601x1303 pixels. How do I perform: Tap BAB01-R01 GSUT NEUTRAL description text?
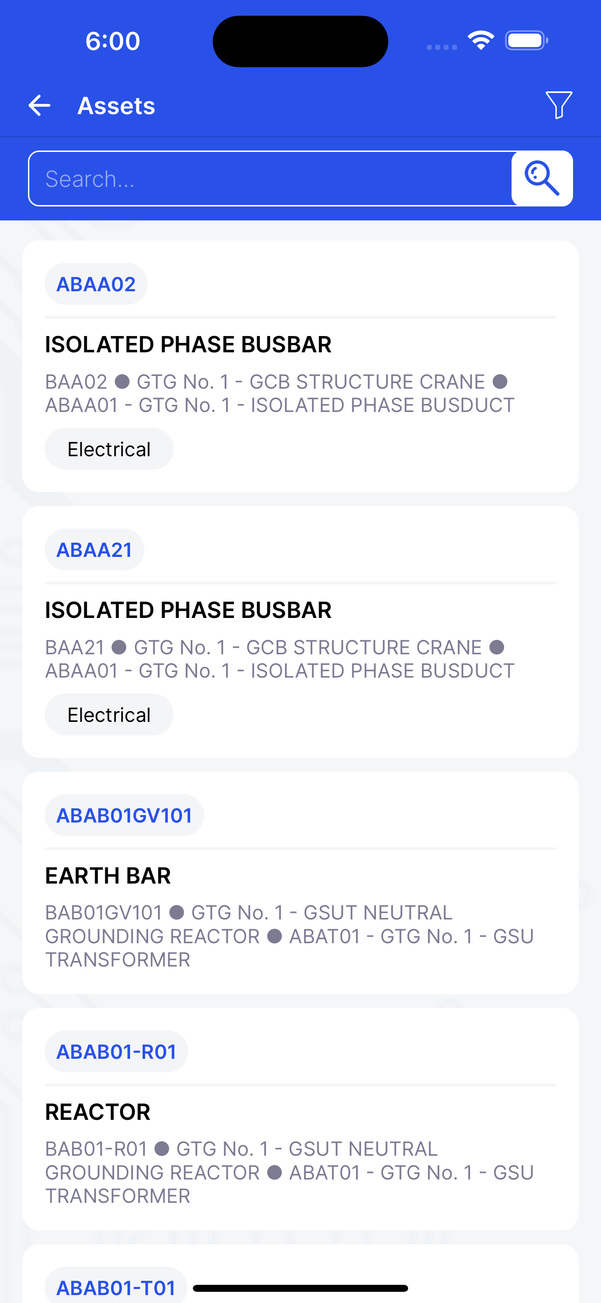pos(289,1173)
